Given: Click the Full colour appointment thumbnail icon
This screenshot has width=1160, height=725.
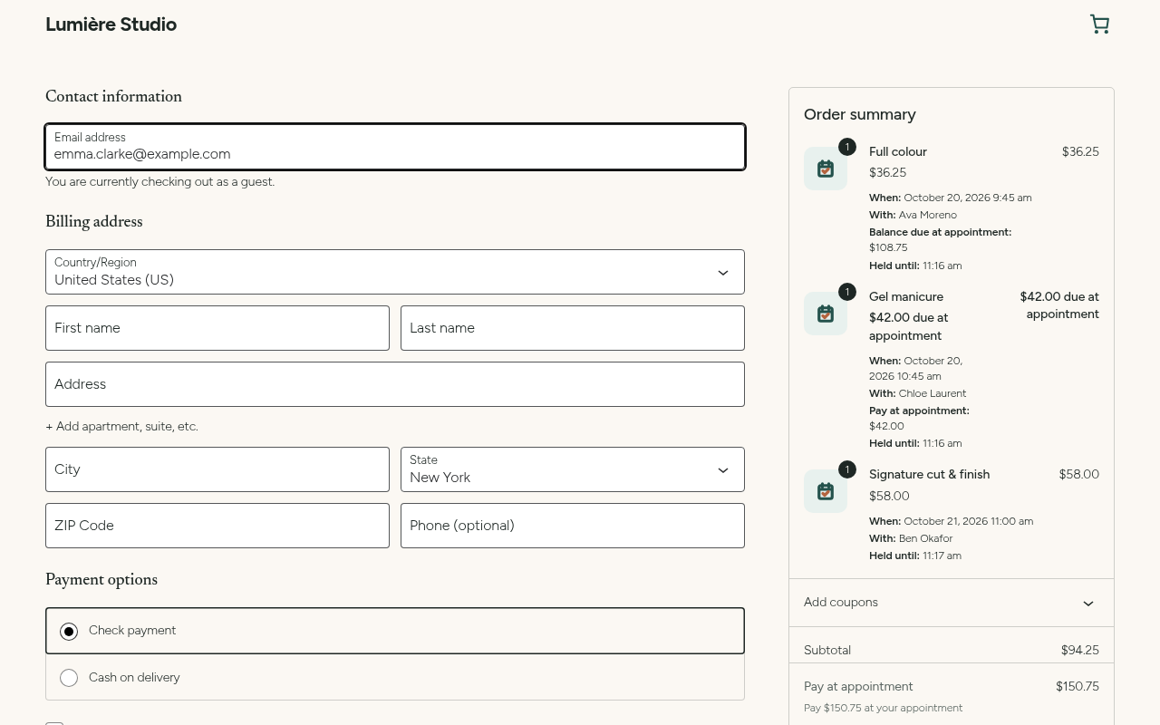Looking at the screenshot, I should coord(826,169).
